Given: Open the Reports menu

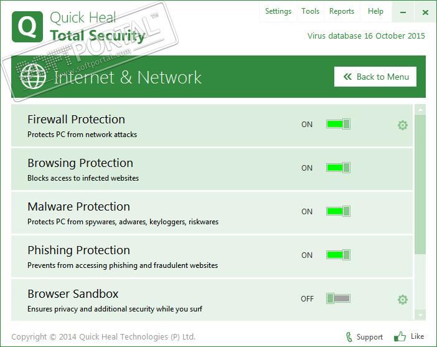Looking at the screenshot, I should coord(342,11).
